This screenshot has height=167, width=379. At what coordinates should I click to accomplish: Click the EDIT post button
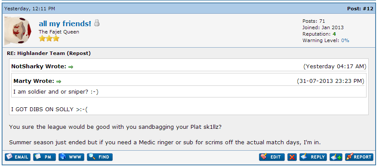pyautogui.click(x=272, y=157)
